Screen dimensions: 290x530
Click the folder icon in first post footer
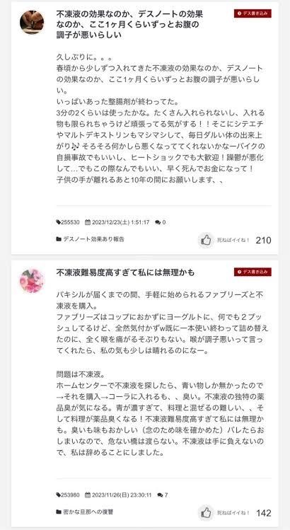pos(59,239)
